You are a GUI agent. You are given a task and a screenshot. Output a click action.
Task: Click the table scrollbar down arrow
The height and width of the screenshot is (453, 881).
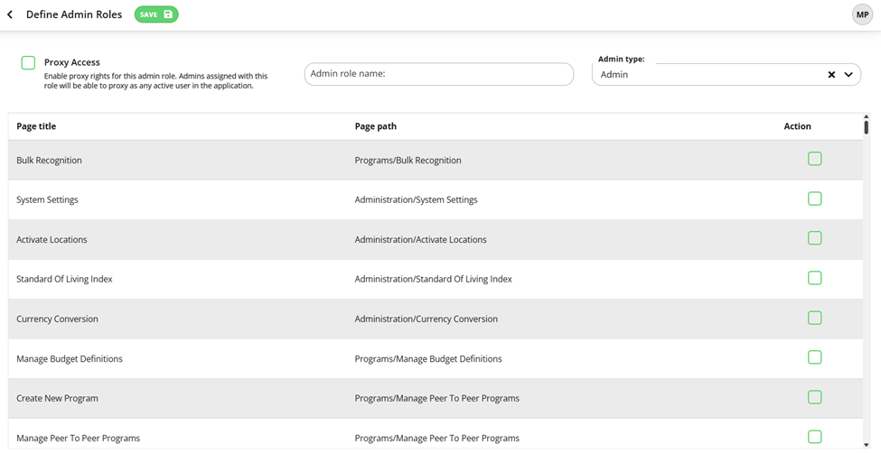867,445
